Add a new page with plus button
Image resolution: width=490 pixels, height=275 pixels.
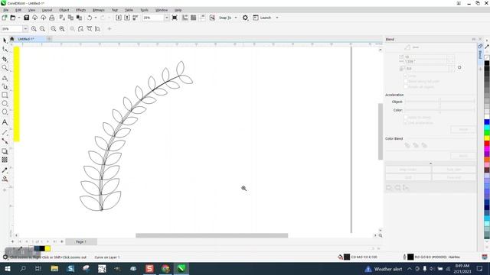coord(12,241)
